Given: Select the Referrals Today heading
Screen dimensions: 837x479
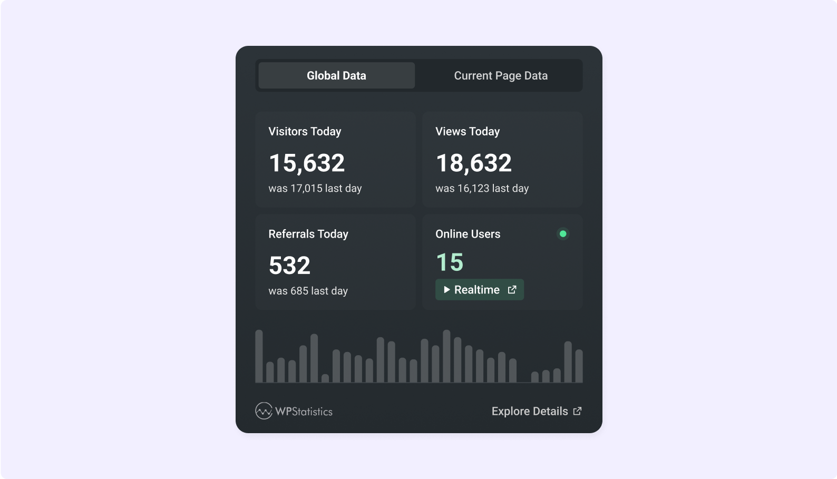Looking at the screenshot, I should tap(308, 234).
